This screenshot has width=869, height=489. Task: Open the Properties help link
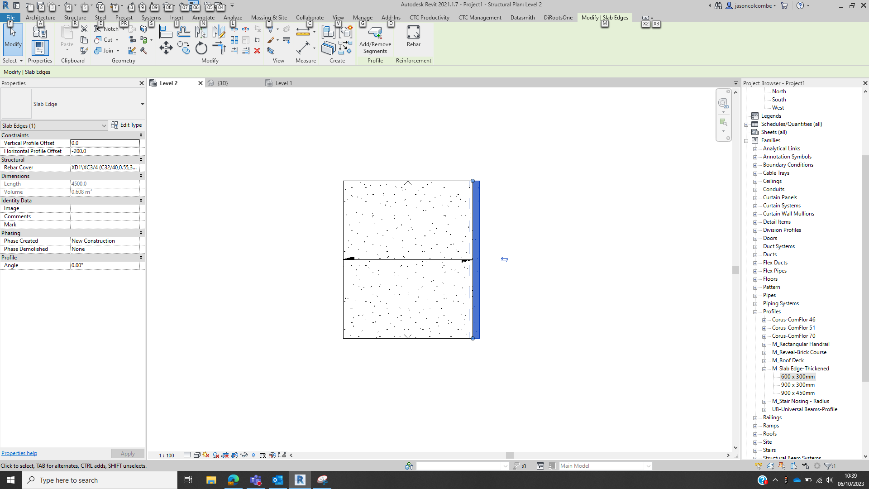[x=19, y=453]
